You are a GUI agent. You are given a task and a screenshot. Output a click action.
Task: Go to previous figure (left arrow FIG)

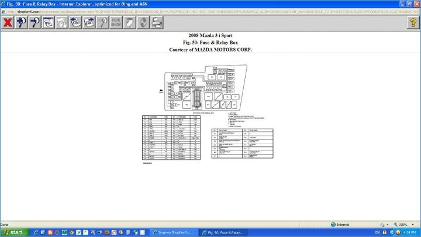pos(75,23)
